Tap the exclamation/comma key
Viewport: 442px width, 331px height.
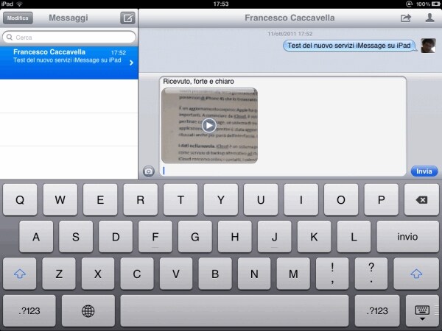332,274
